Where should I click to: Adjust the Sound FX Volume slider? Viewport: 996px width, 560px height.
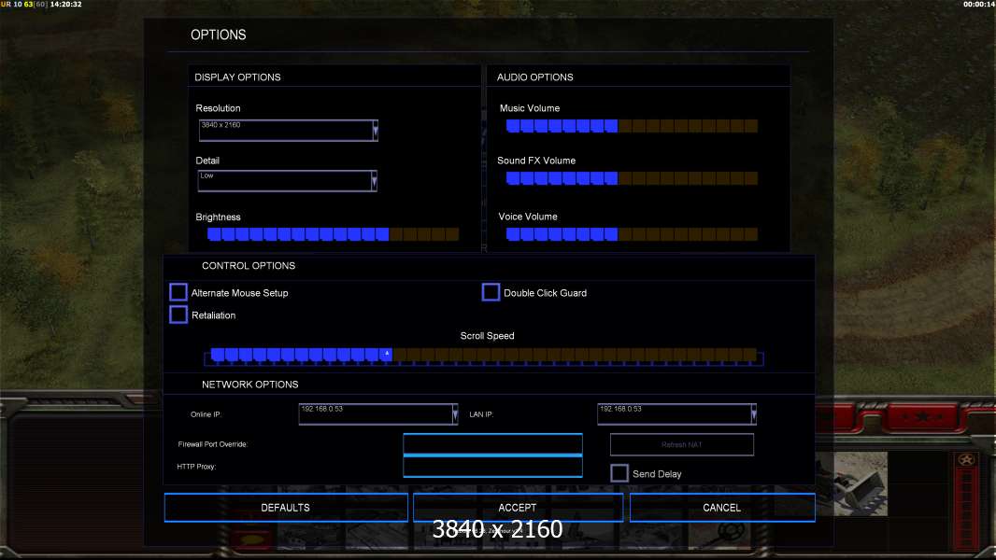tap(632, 178)
